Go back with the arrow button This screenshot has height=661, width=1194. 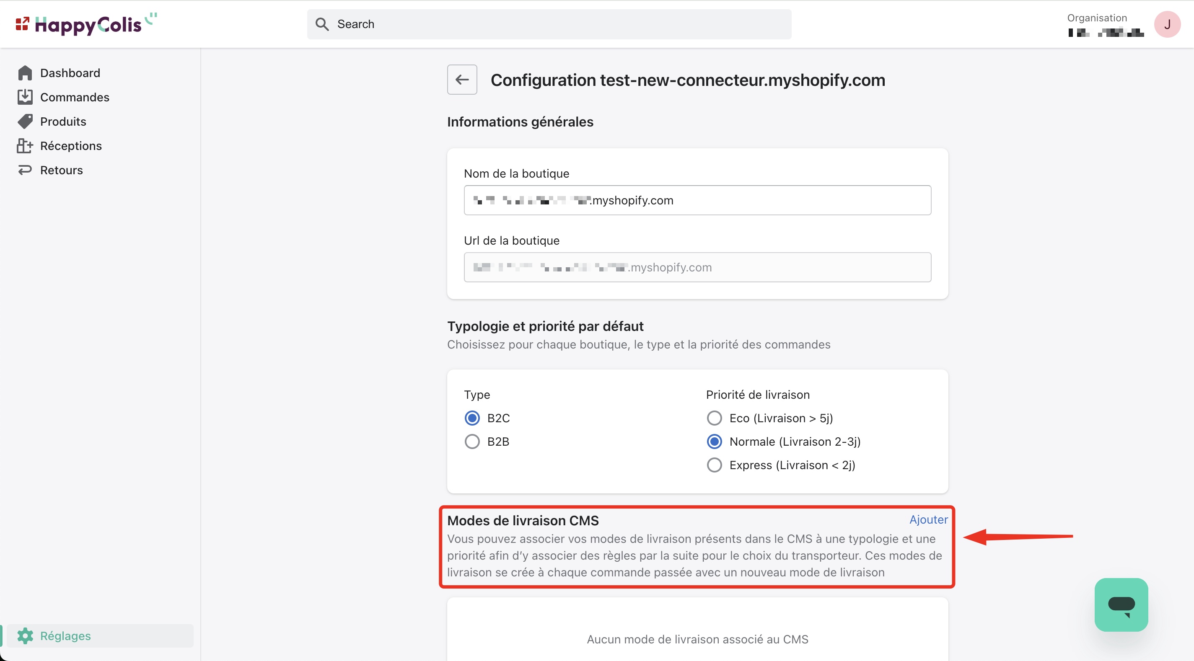point(462,80)
